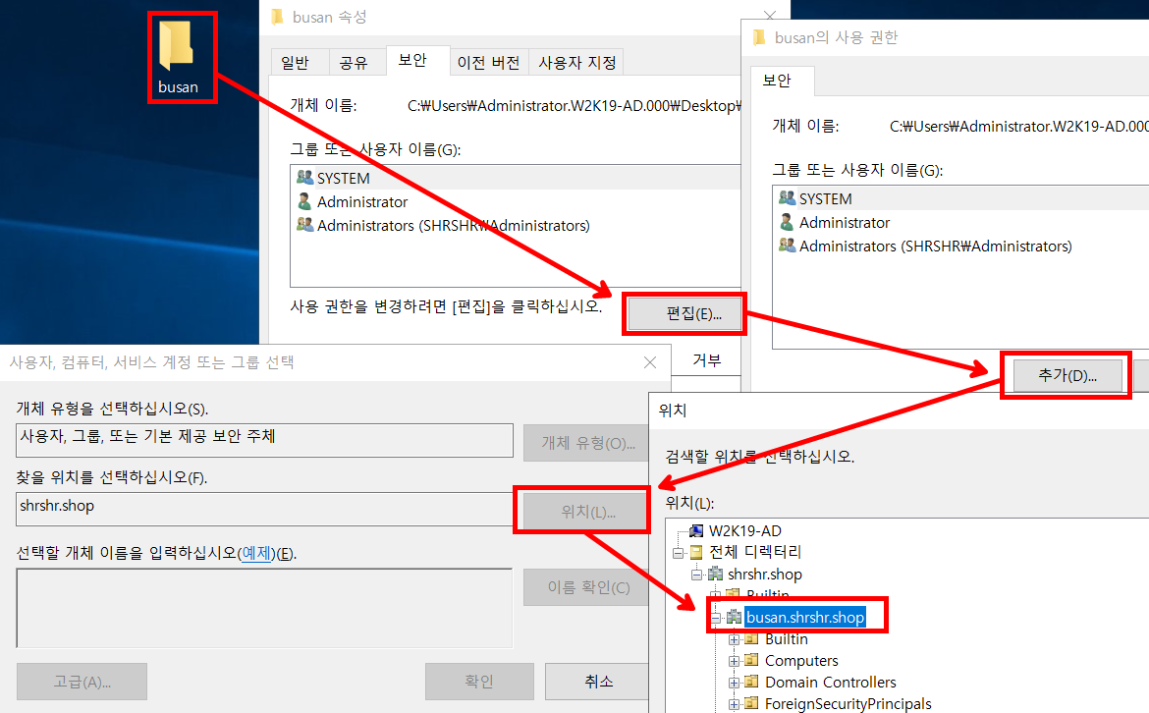Click the 이름 확인(C) button
Image resolution: width=1149 pixels, height=713 pixels.
(x=586, y=587)
